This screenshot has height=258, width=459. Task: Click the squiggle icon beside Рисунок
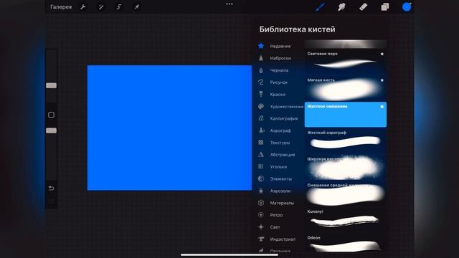(x=261, y=82)
